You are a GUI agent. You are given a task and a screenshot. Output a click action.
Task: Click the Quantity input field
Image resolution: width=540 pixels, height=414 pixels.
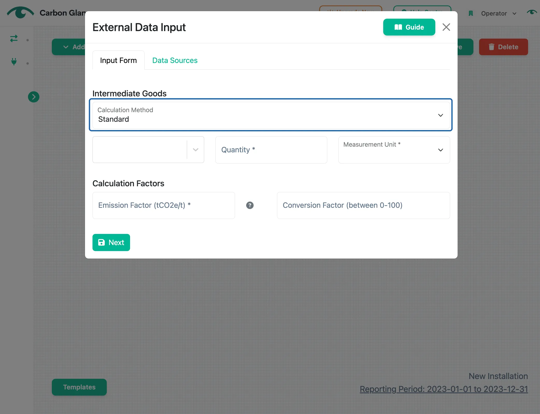pos(271,150)
